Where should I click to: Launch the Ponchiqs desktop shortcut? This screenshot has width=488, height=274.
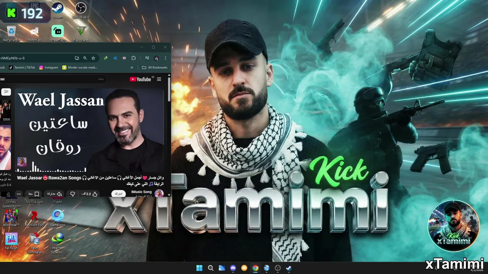pos(34,33)
